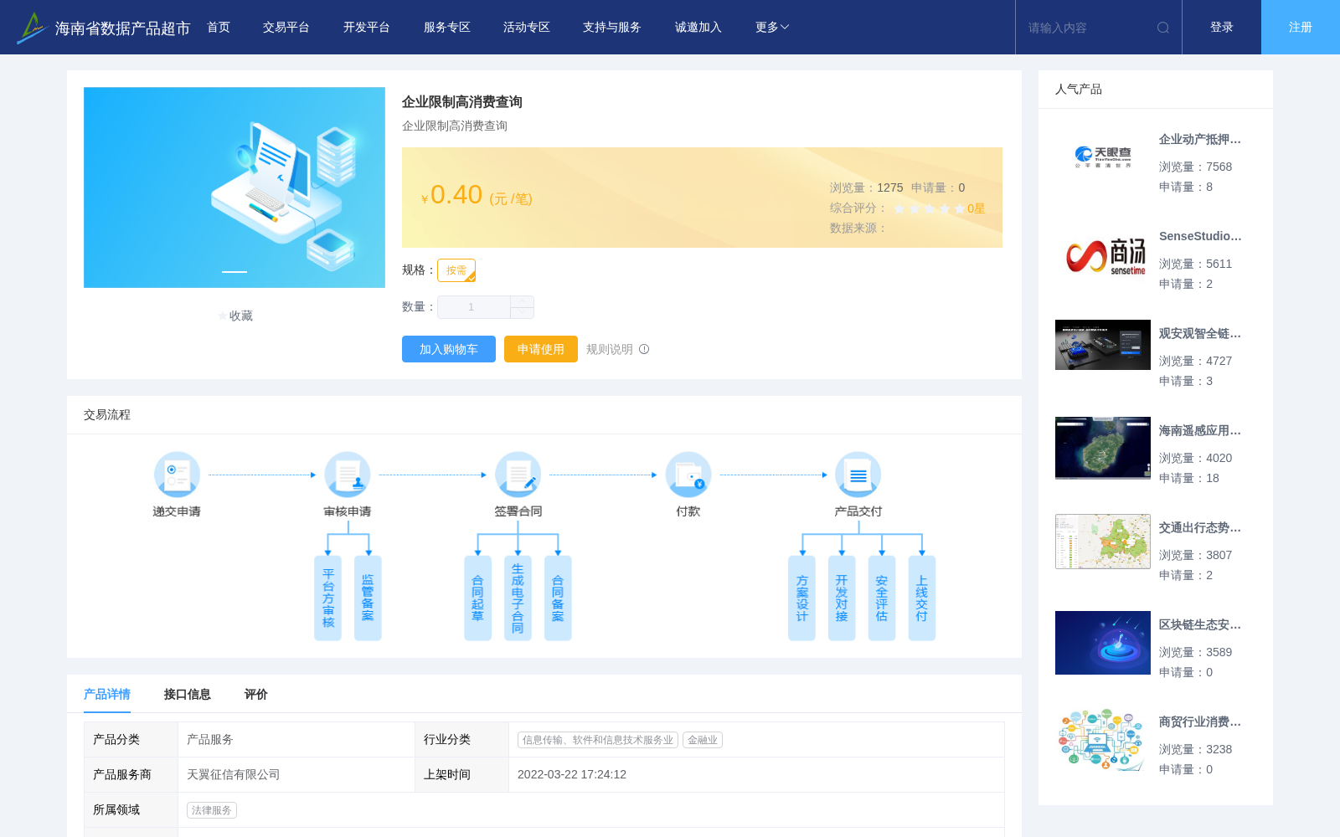Click the search magnifier icon
This screenshot has height=837, width=1340.
point(1163,28)
